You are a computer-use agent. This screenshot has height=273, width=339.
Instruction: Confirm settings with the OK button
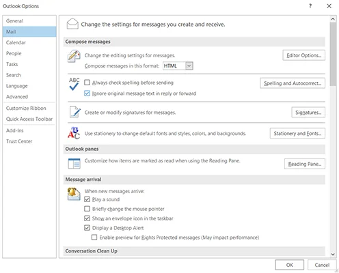coord(290,265)
